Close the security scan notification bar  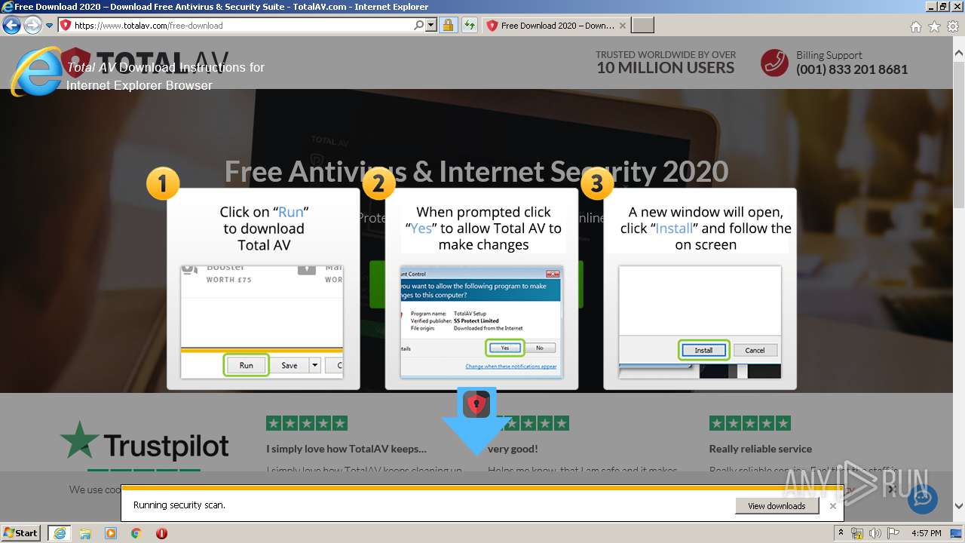(833, 506)
